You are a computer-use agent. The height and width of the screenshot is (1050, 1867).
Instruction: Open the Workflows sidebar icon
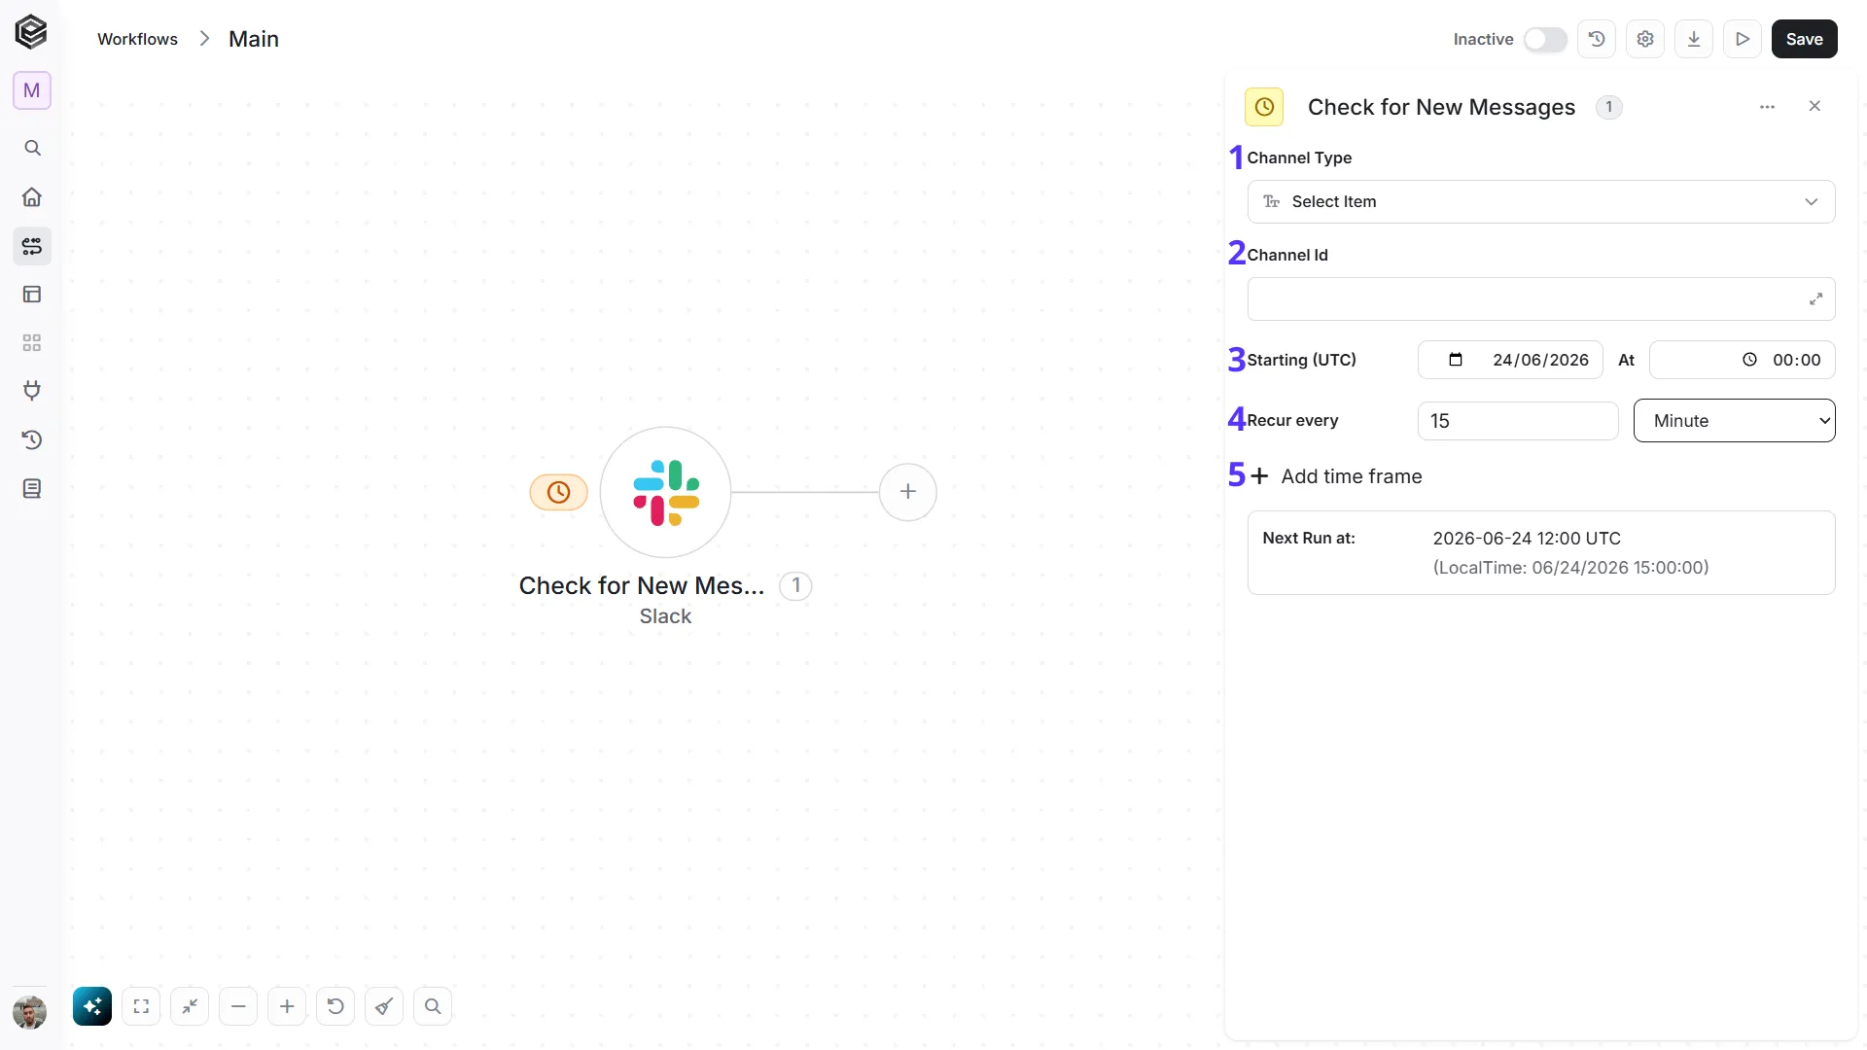32,246
